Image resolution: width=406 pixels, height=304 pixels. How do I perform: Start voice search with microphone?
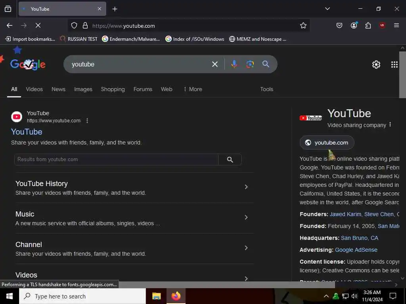pos(234,64)
